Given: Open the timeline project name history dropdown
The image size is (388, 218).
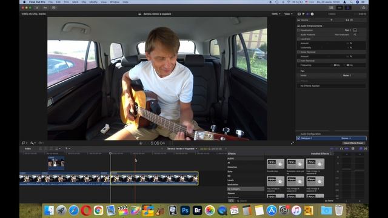Looking at the screenshot, I should [x=182, y=148].
